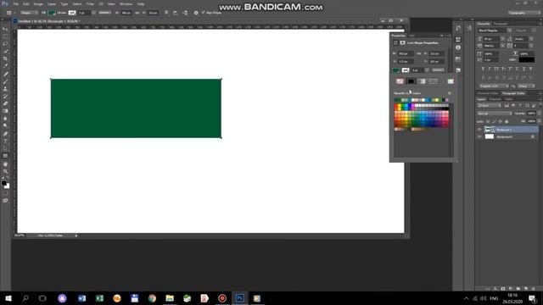Choose the No Color fill option
This screenshot has height=305, width=543.
(400, 81)
